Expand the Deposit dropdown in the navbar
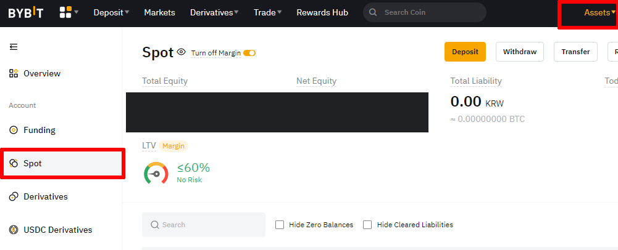Screen dimensions: 618x250 click(x=112, y=12)
